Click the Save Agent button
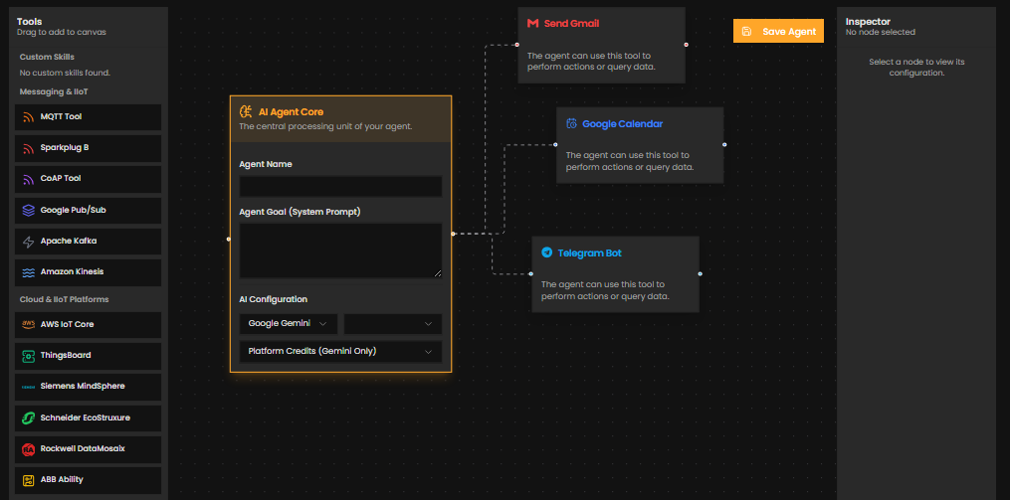Image resolution: width=1010 pixels, height=500 pixels. (x=778, y=31)
